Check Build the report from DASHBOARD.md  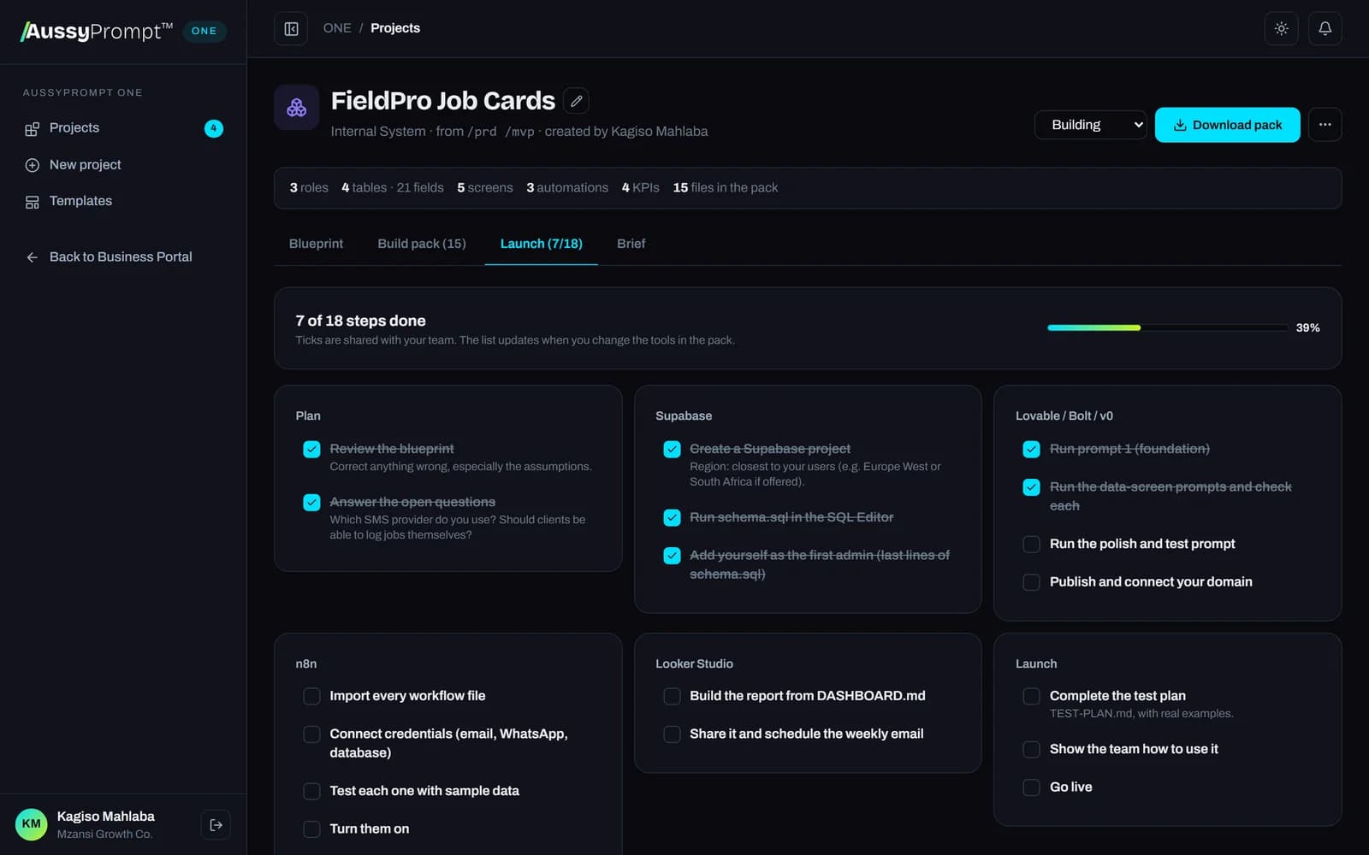pos(672,697)
